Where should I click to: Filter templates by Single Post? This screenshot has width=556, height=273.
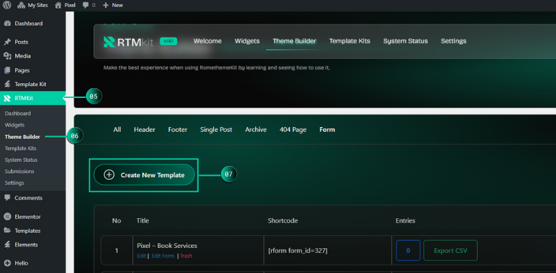216,130
